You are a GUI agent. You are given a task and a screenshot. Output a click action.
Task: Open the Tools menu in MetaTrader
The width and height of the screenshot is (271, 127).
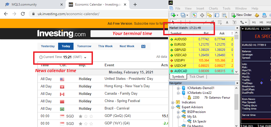click(x=226, y=8)
